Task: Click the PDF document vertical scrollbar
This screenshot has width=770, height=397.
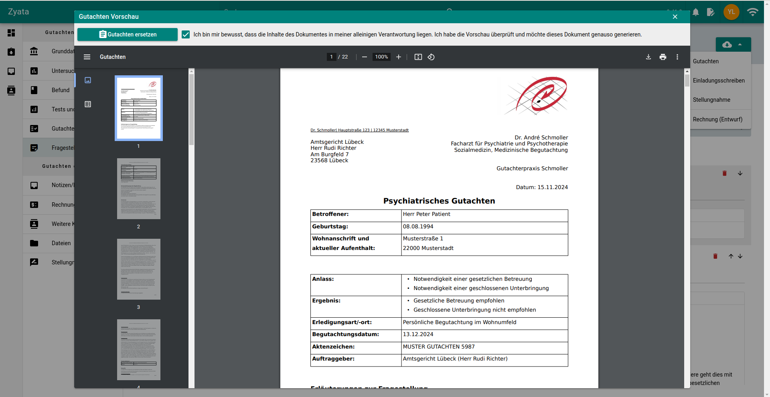Action: tap(687, 80)
